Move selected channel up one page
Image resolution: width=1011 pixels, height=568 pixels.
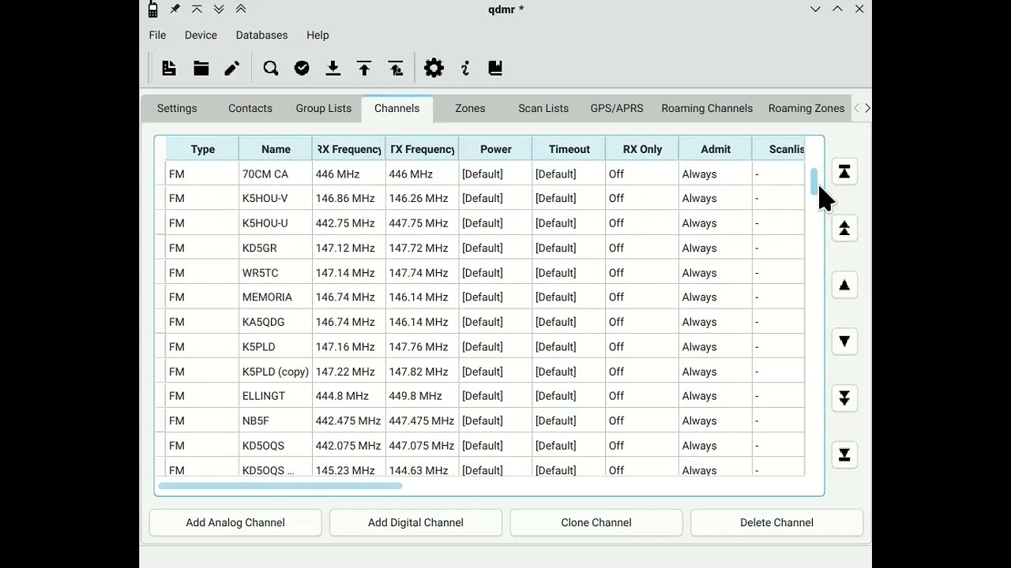(x=844, y=229)
